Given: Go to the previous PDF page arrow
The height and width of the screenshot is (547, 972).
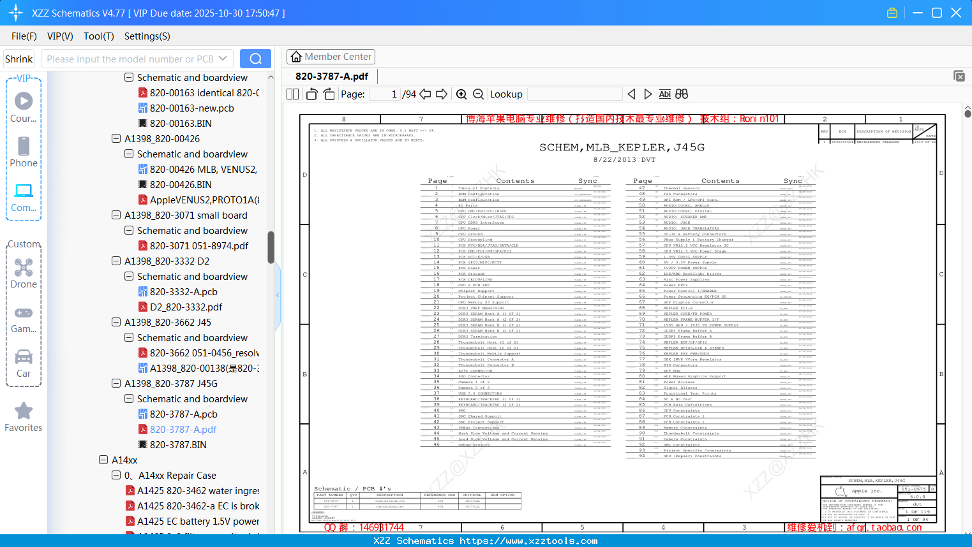Looking at the screenshot, I should (x=425, y=94).
